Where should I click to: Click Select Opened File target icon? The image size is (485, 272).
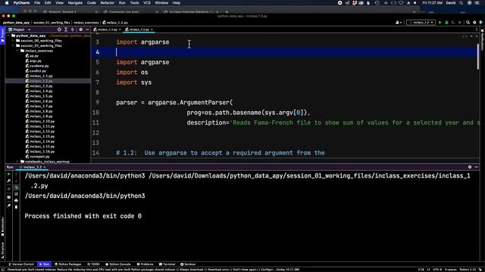coord(59,29)
